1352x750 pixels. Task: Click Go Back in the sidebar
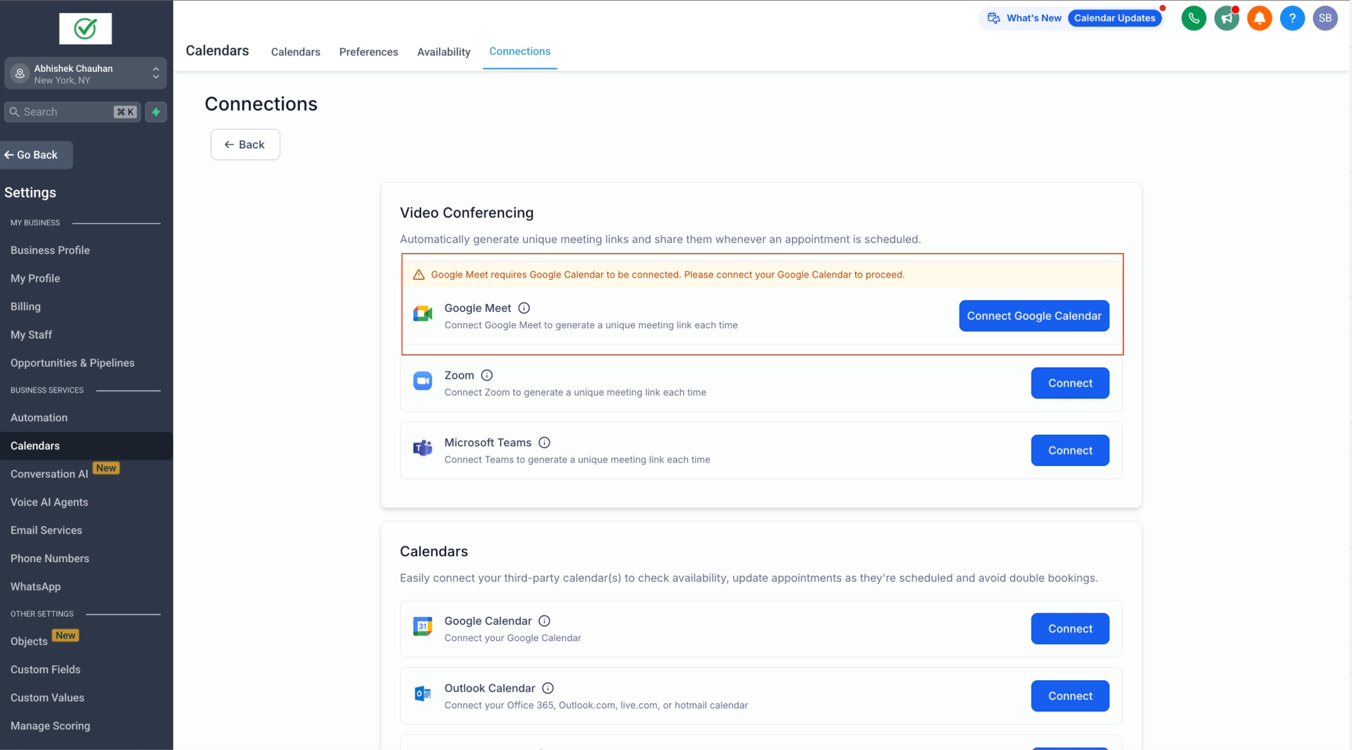click(36, 155)
